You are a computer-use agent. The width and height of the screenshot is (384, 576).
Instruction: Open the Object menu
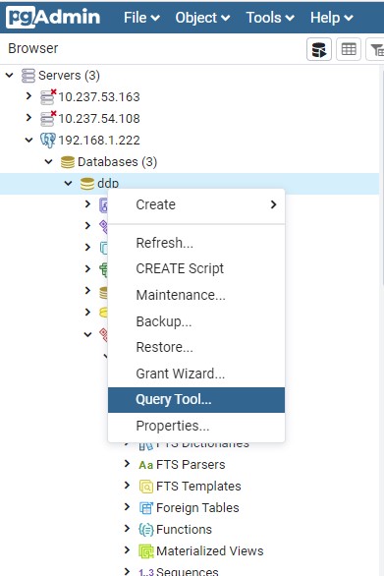[202, 18]
